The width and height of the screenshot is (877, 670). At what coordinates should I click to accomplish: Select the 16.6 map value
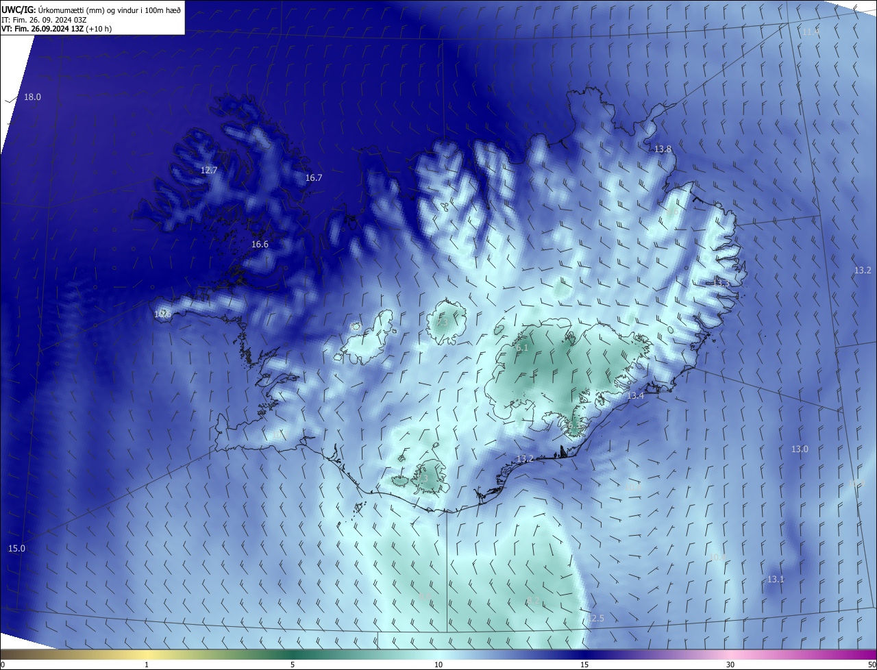click(260, 245)
